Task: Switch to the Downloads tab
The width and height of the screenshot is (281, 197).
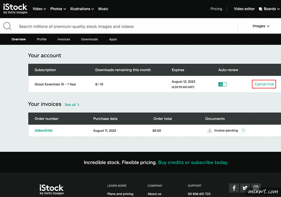Action: click(90, 39)
